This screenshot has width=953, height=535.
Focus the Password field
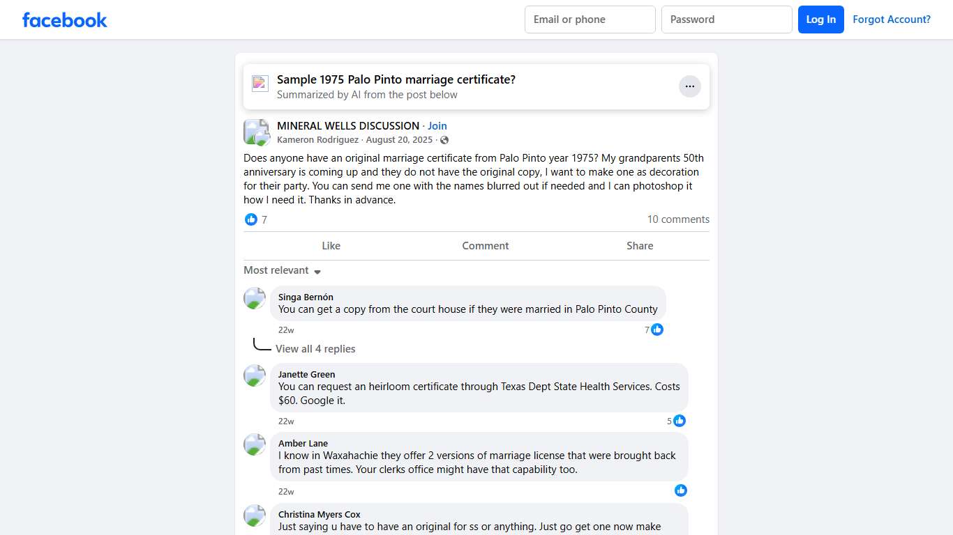click(726, 20)
